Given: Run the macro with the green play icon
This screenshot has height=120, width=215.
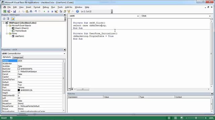Looking at the screenshot, I should pos(44,11).
